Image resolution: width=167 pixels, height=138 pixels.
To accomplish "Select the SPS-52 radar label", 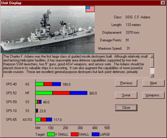I will pos(11,93).
